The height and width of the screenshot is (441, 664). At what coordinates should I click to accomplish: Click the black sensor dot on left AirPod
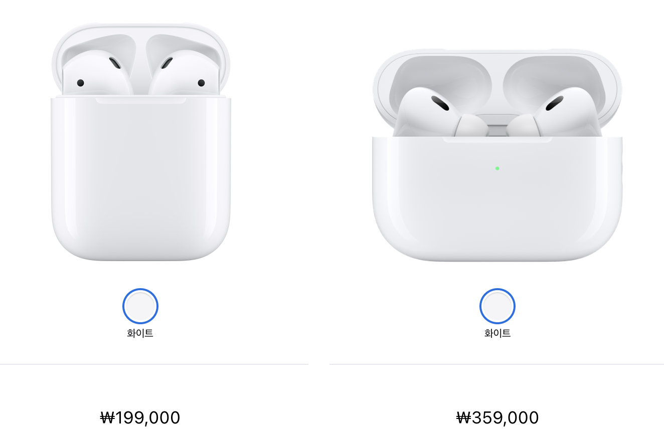pyautogui.click(x=80, y=83)
